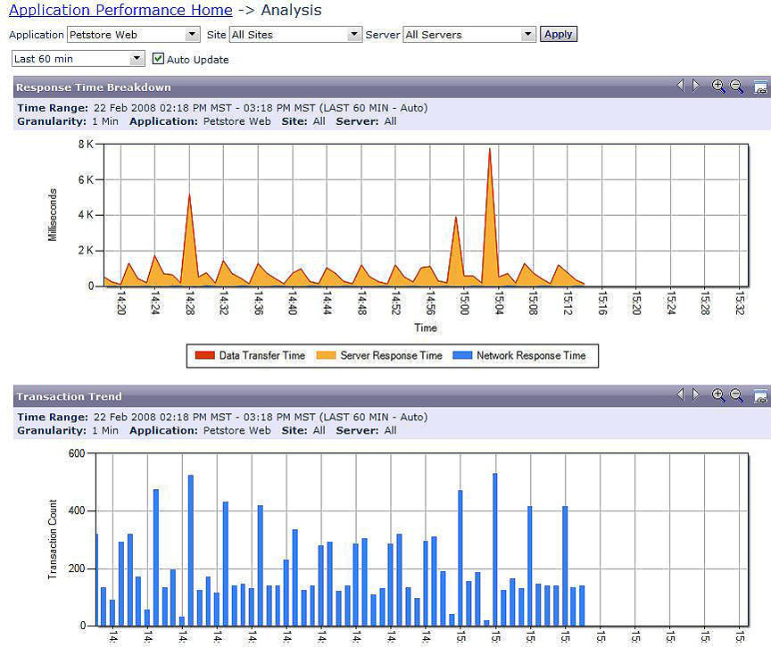The image size is (771, 647).
Task: Go to next time range in Response Time Breakdown
Action: pos(696,86)
